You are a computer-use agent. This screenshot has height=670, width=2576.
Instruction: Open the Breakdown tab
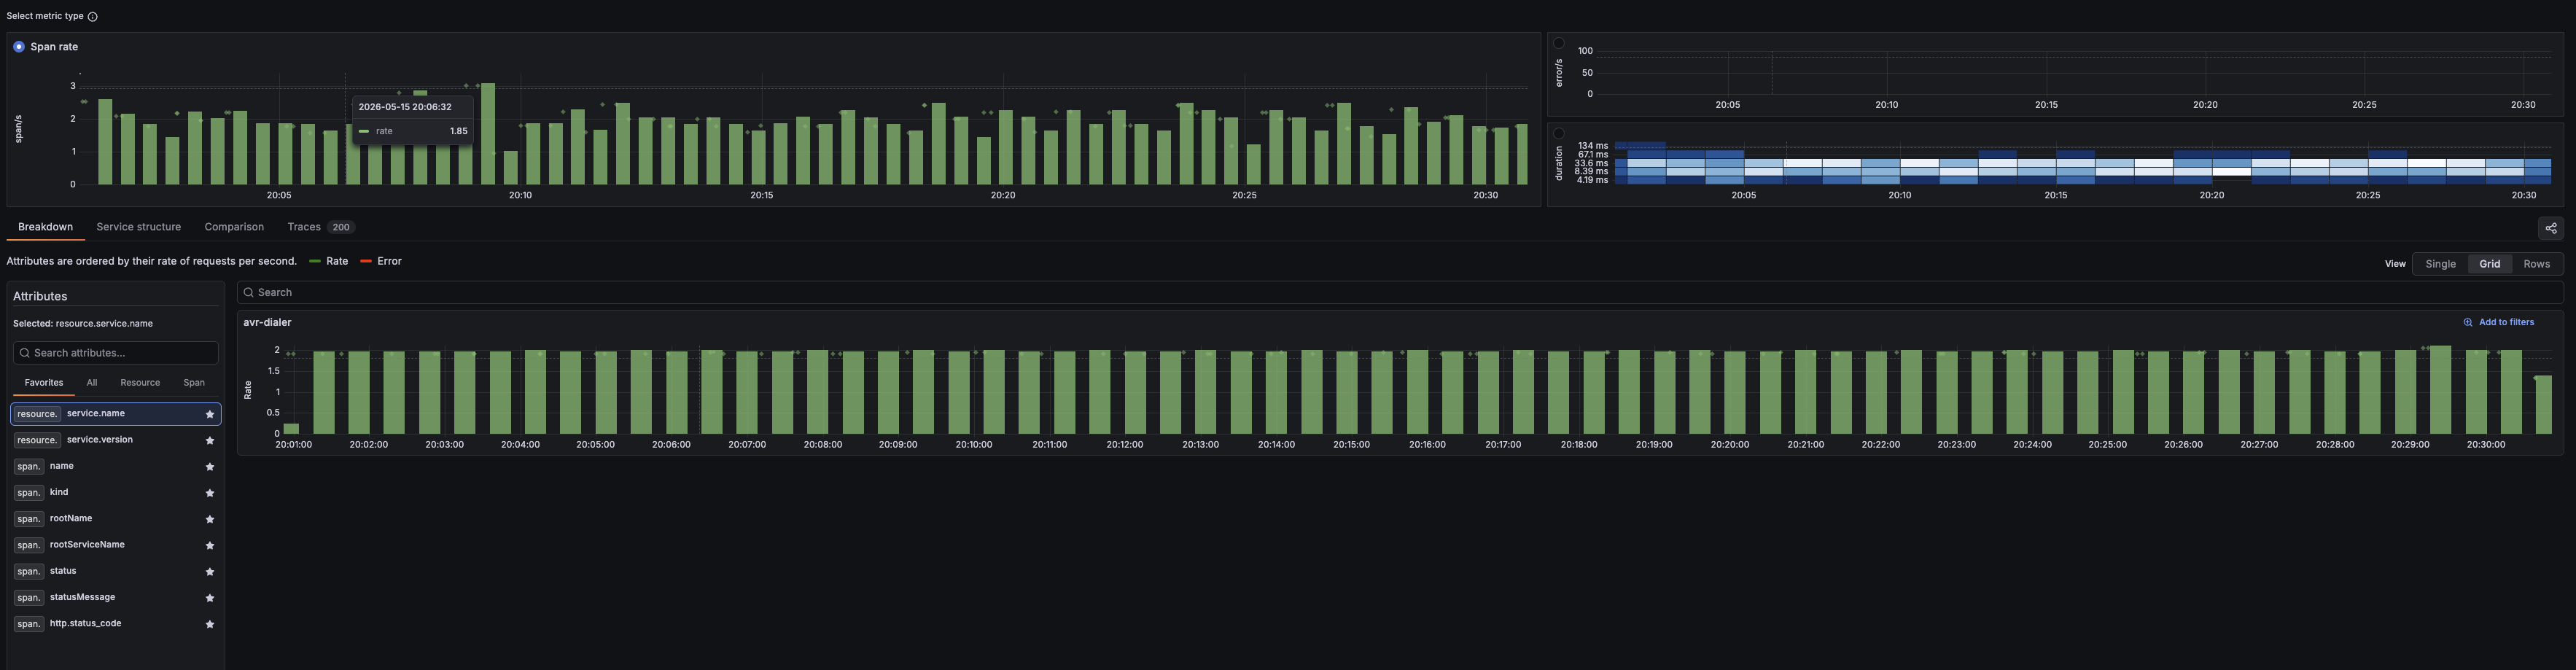(x=45, y=227)
